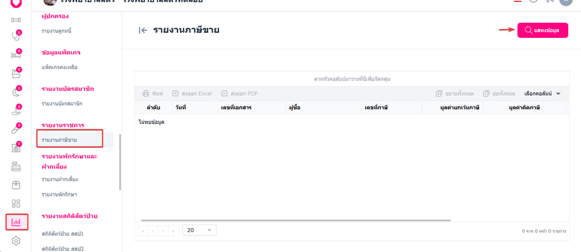The width and height of the screenshot is (581, 252).
Task: Open the cash register module
Action: tap(16, 167)
